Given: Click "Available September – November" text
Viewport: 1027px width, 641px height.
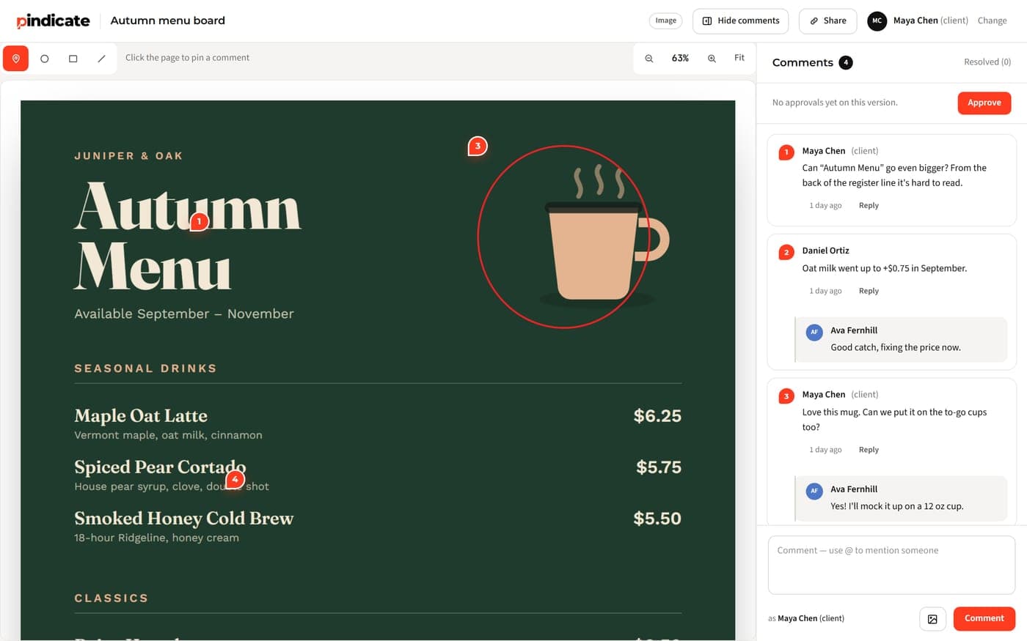Looking at the screenshot, I should [184, 314].
